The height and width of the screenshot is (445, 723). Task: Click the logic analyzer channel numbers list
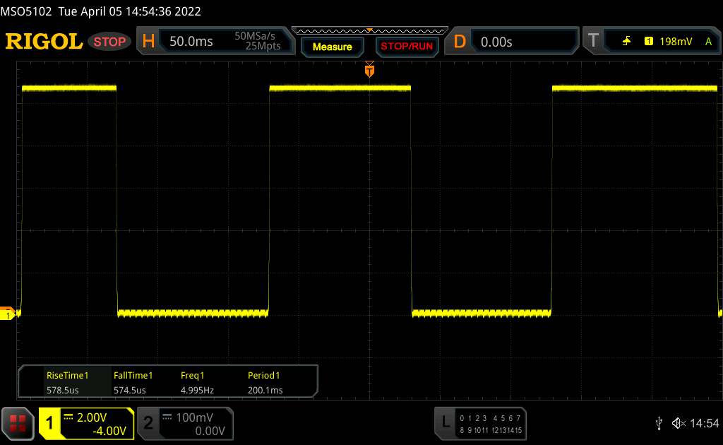(x=490, y=425)
